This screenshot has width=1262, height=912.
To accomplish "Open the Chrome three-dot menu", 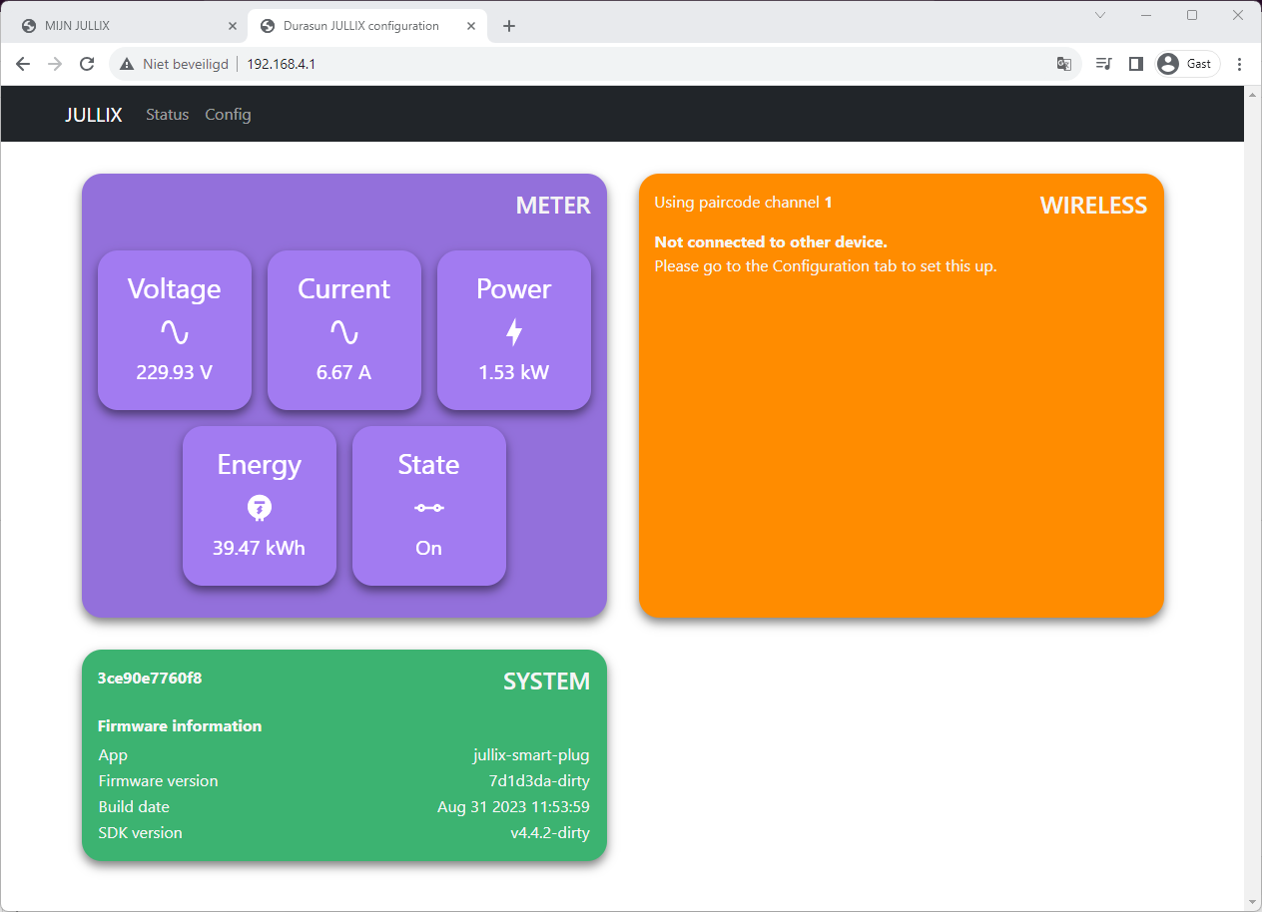I will coord(1240,64).
